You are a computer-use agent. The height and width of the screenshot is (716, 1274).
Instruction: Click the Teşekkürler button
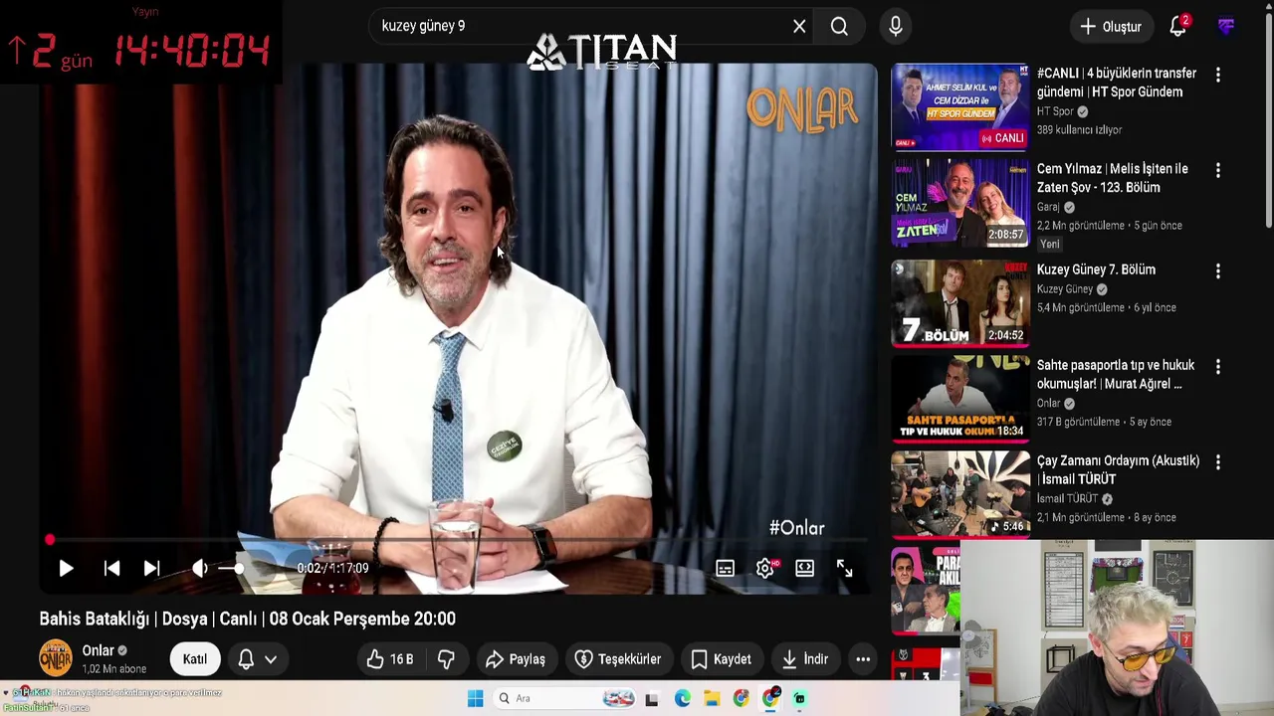[x=618, y=659]
